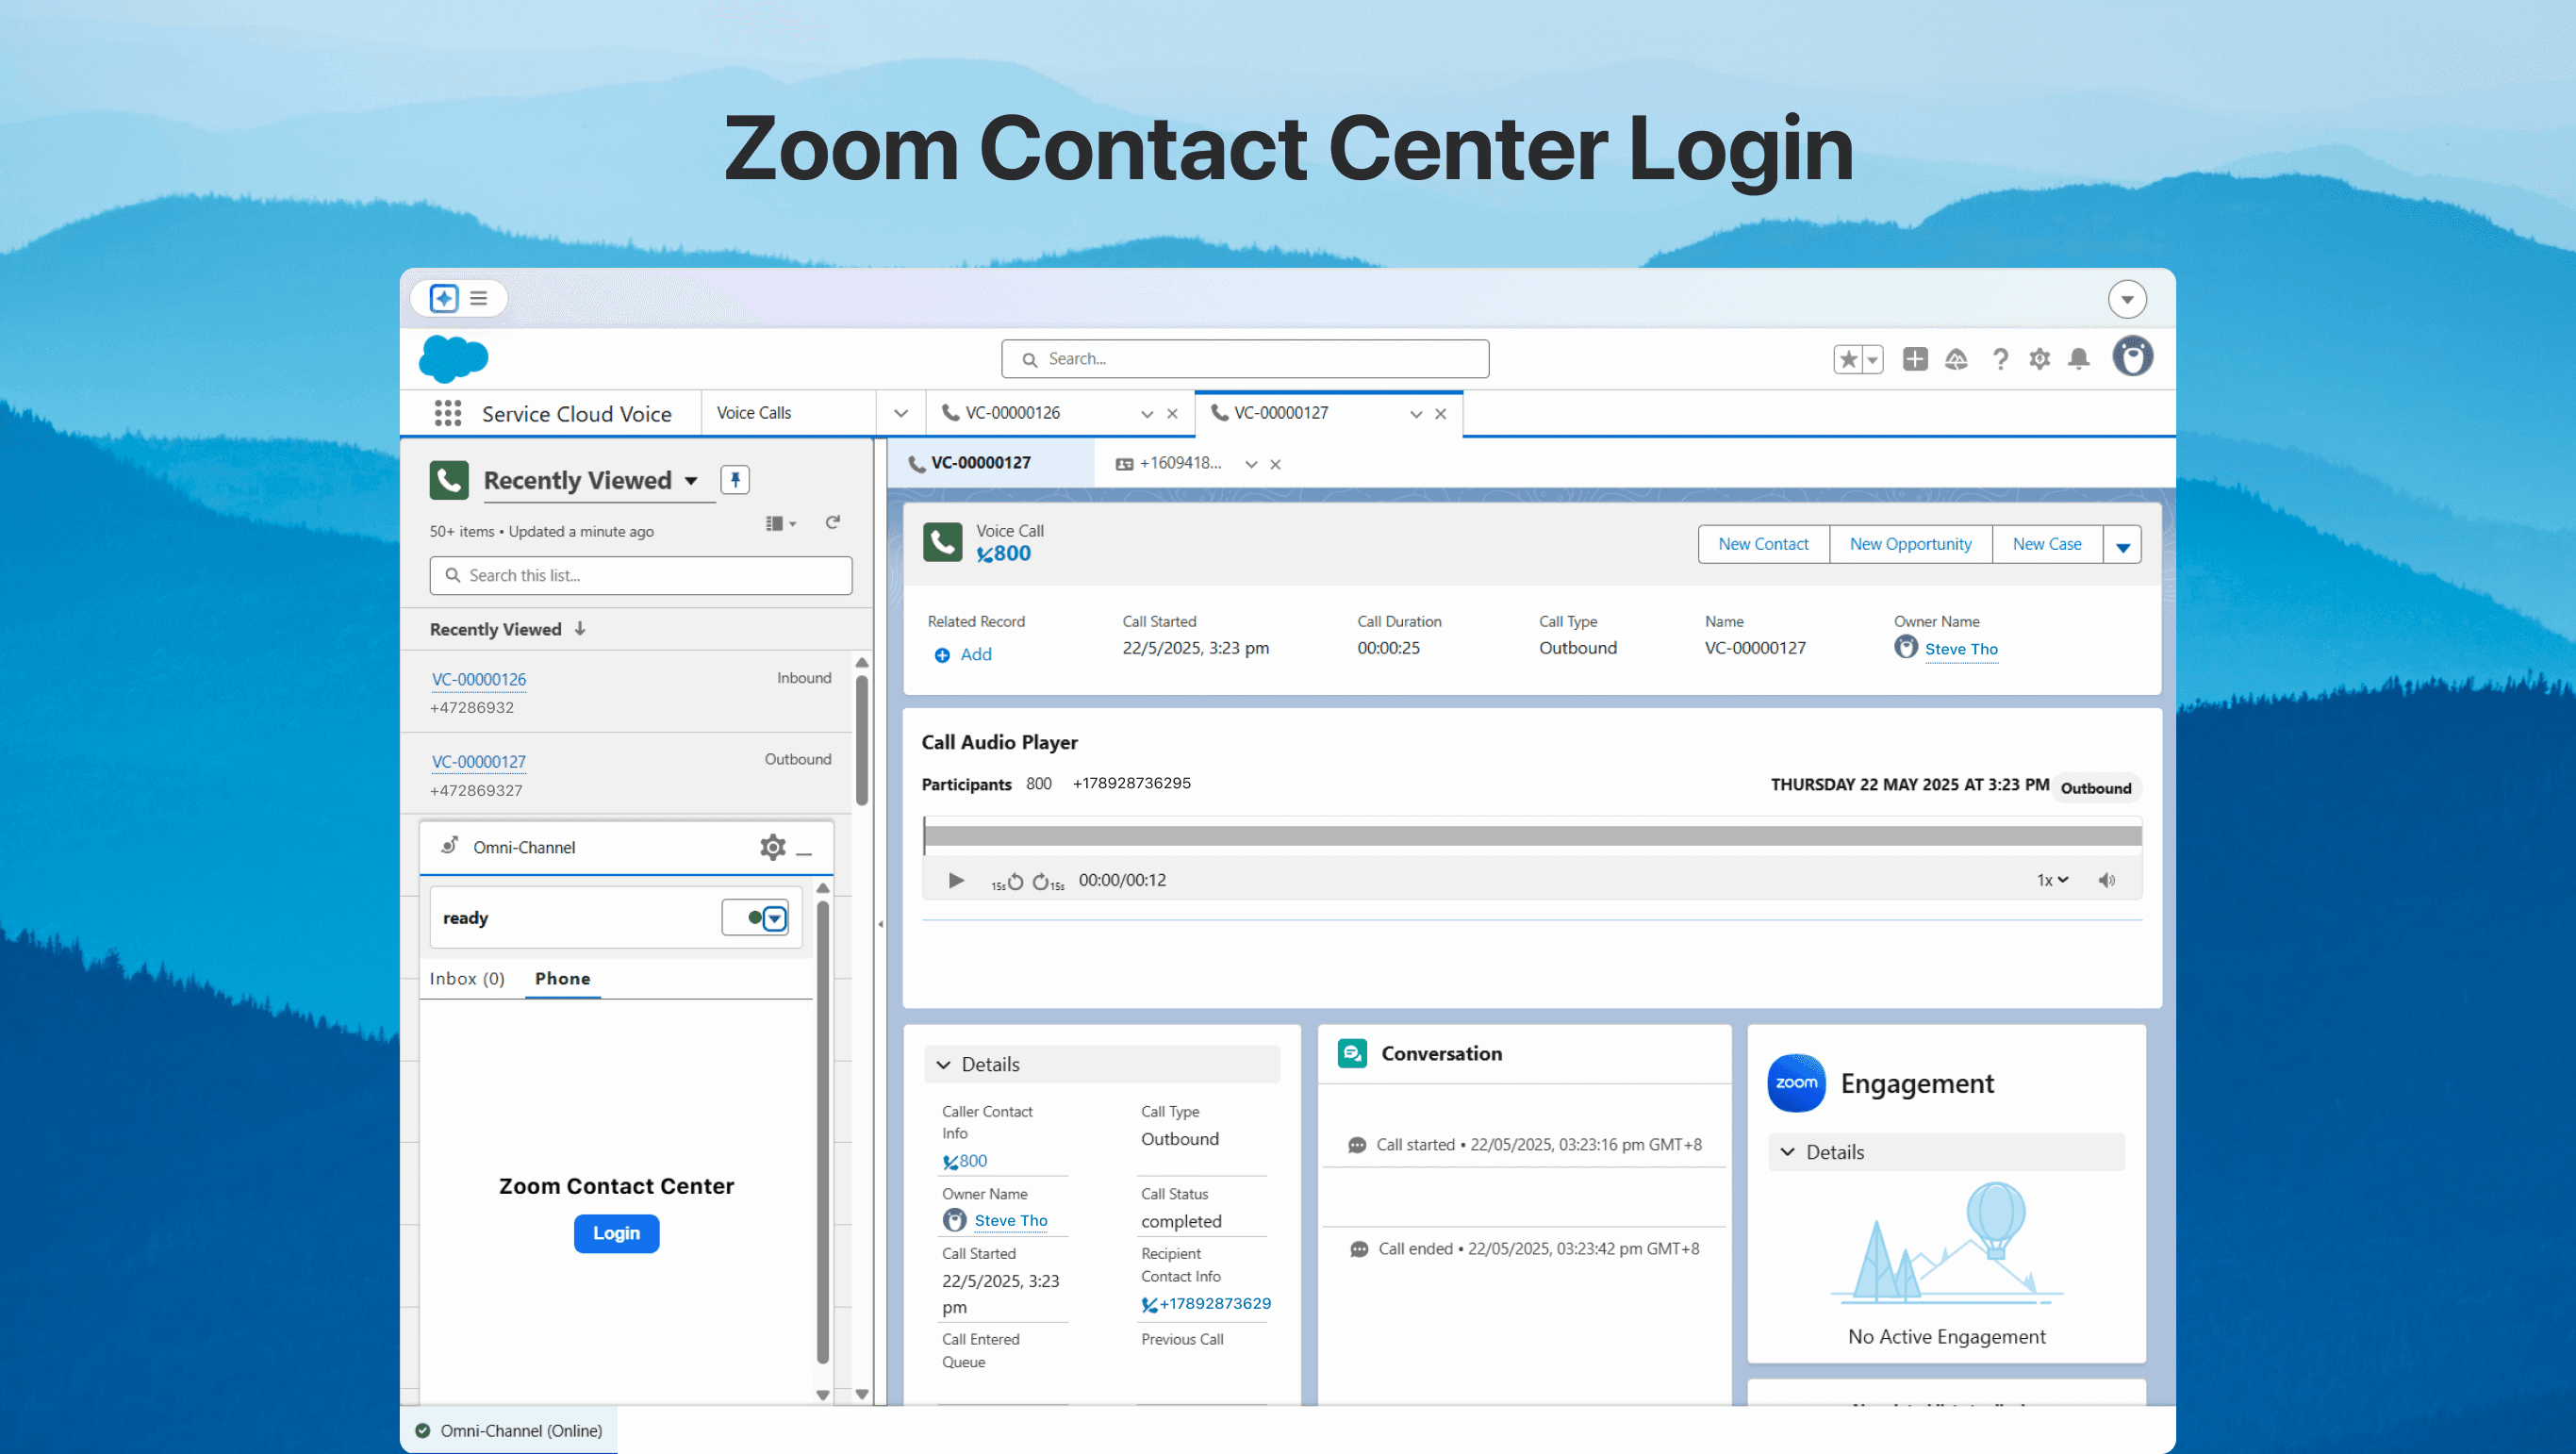Click the New Case button
Image resolution: width=2576 pixels, height=1454 pixels.
click(x=2046, y=544)
